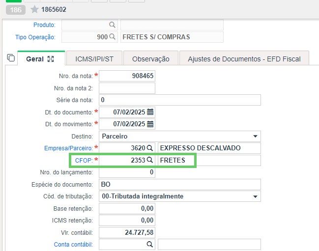This screenshot has width=319, height=251.
Task: Click the Base retenção value field
Action: 127,208
